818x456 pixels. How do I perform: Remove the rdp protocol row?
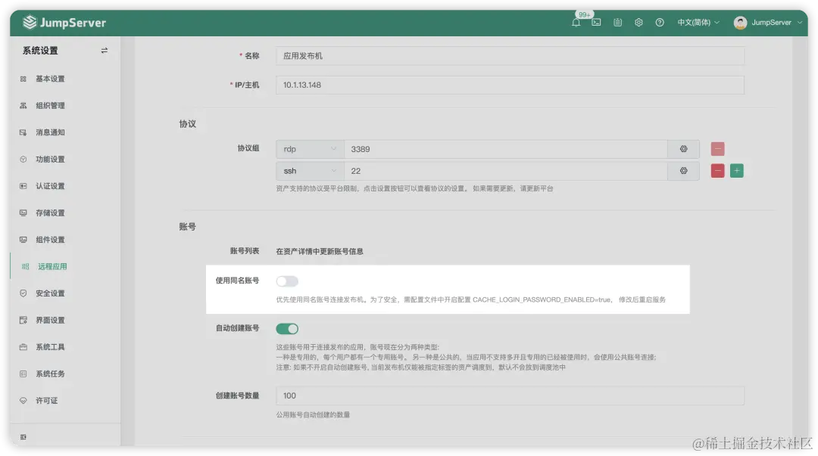(x=717, y=149)
